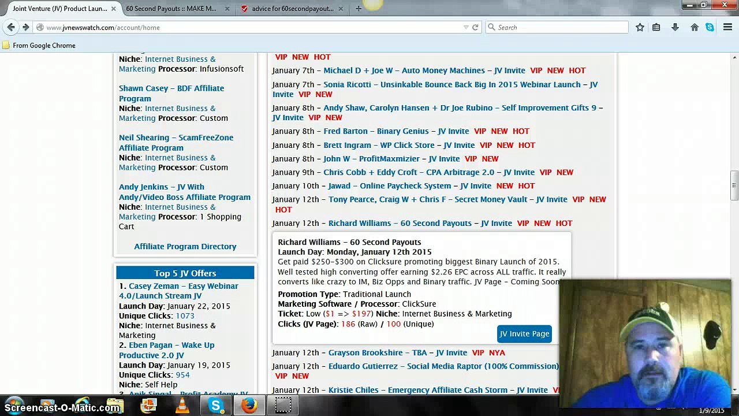
Task: Open Brett Ingram WP Click Store listing
Action: click(x=379, y=145)
